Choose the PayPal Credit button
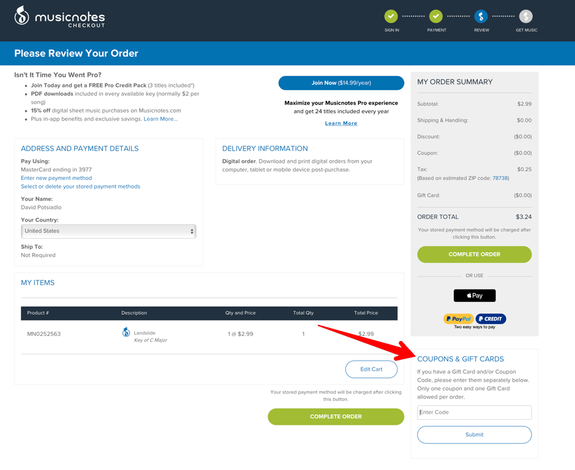Viewport: 575px width, 470px height. tap(490, 319)
